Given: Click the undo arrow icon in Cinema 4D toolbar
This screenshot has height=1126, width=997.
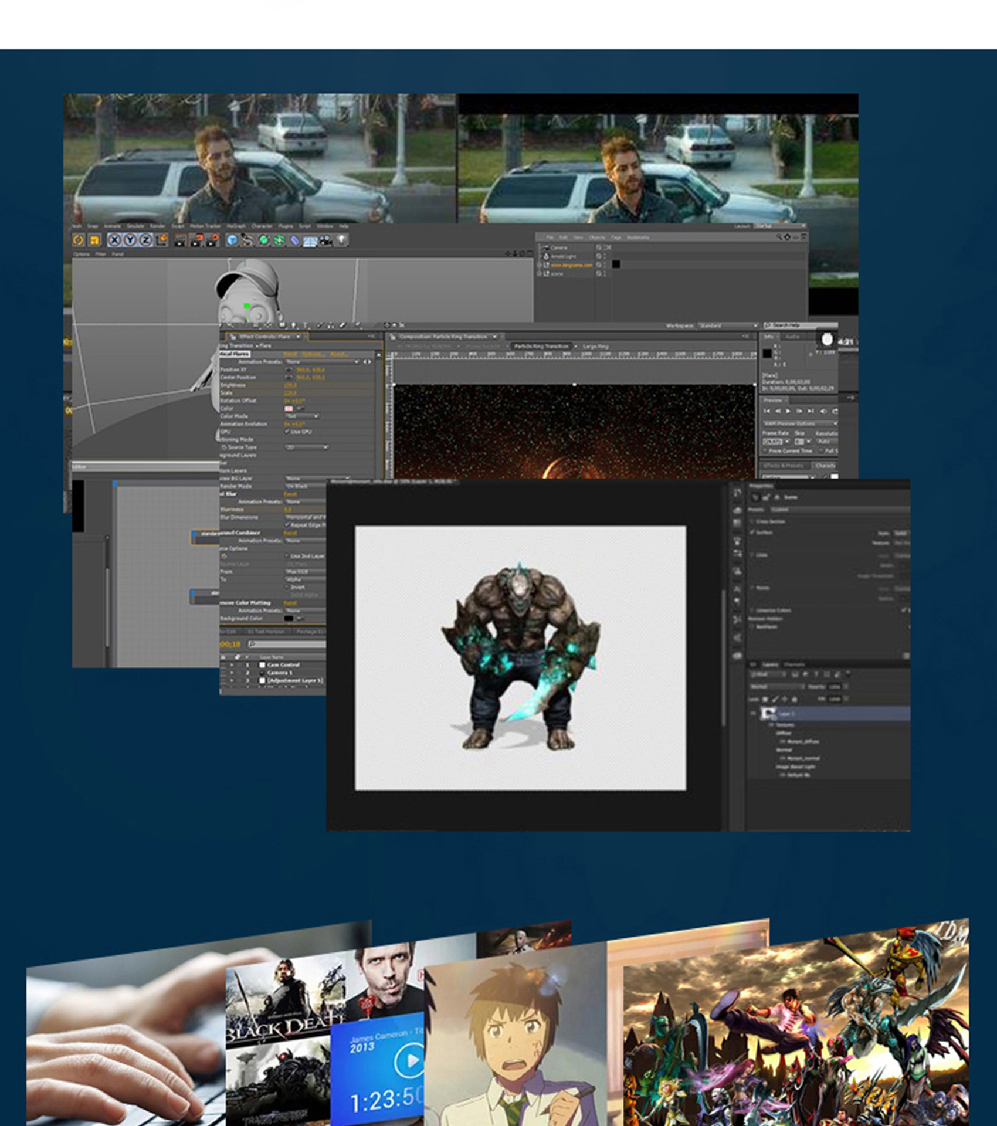Looking at the screenshot, I should 78,240.
